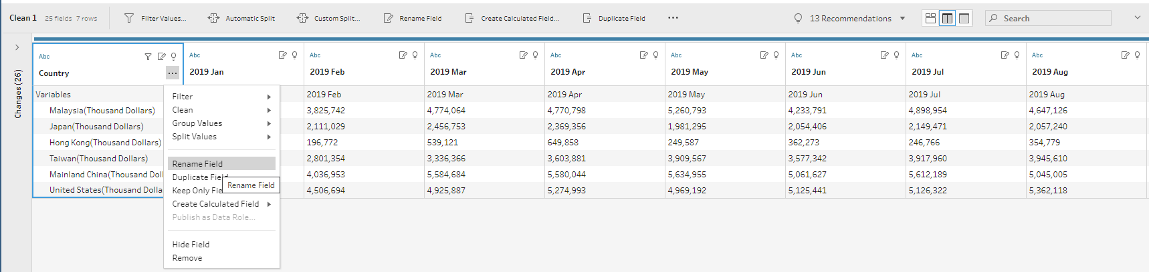This screenshot has height=272, width=1149.
Task: Switch to data grid view
Action: click(947, 19)
